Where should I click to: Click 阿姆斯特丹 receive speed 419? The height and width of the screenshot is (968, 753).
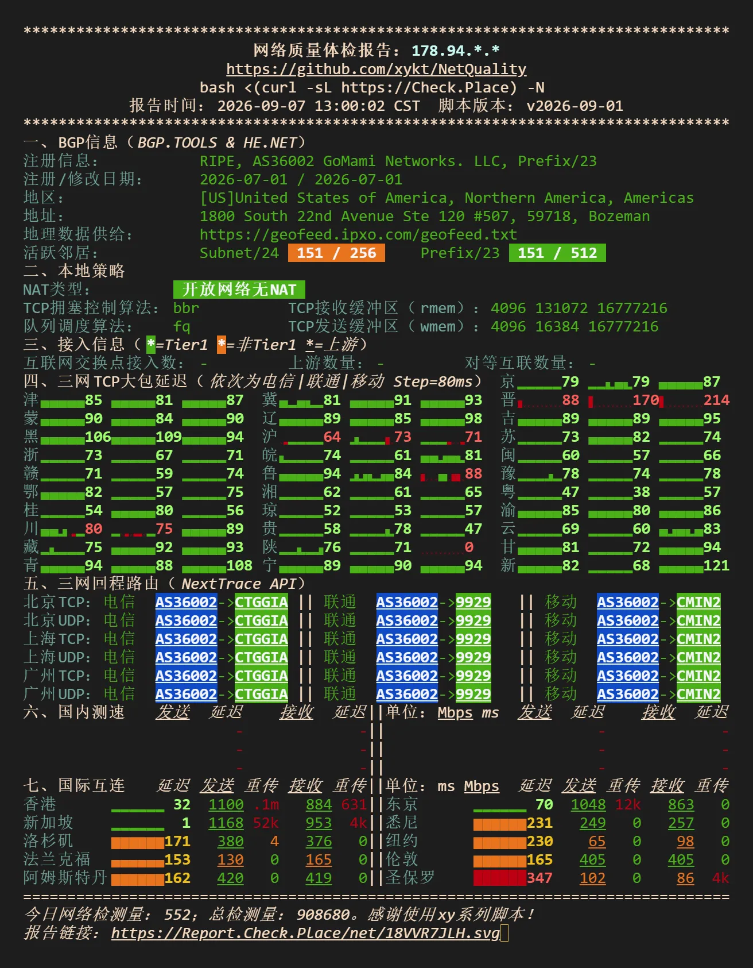[x=319, y=878]
